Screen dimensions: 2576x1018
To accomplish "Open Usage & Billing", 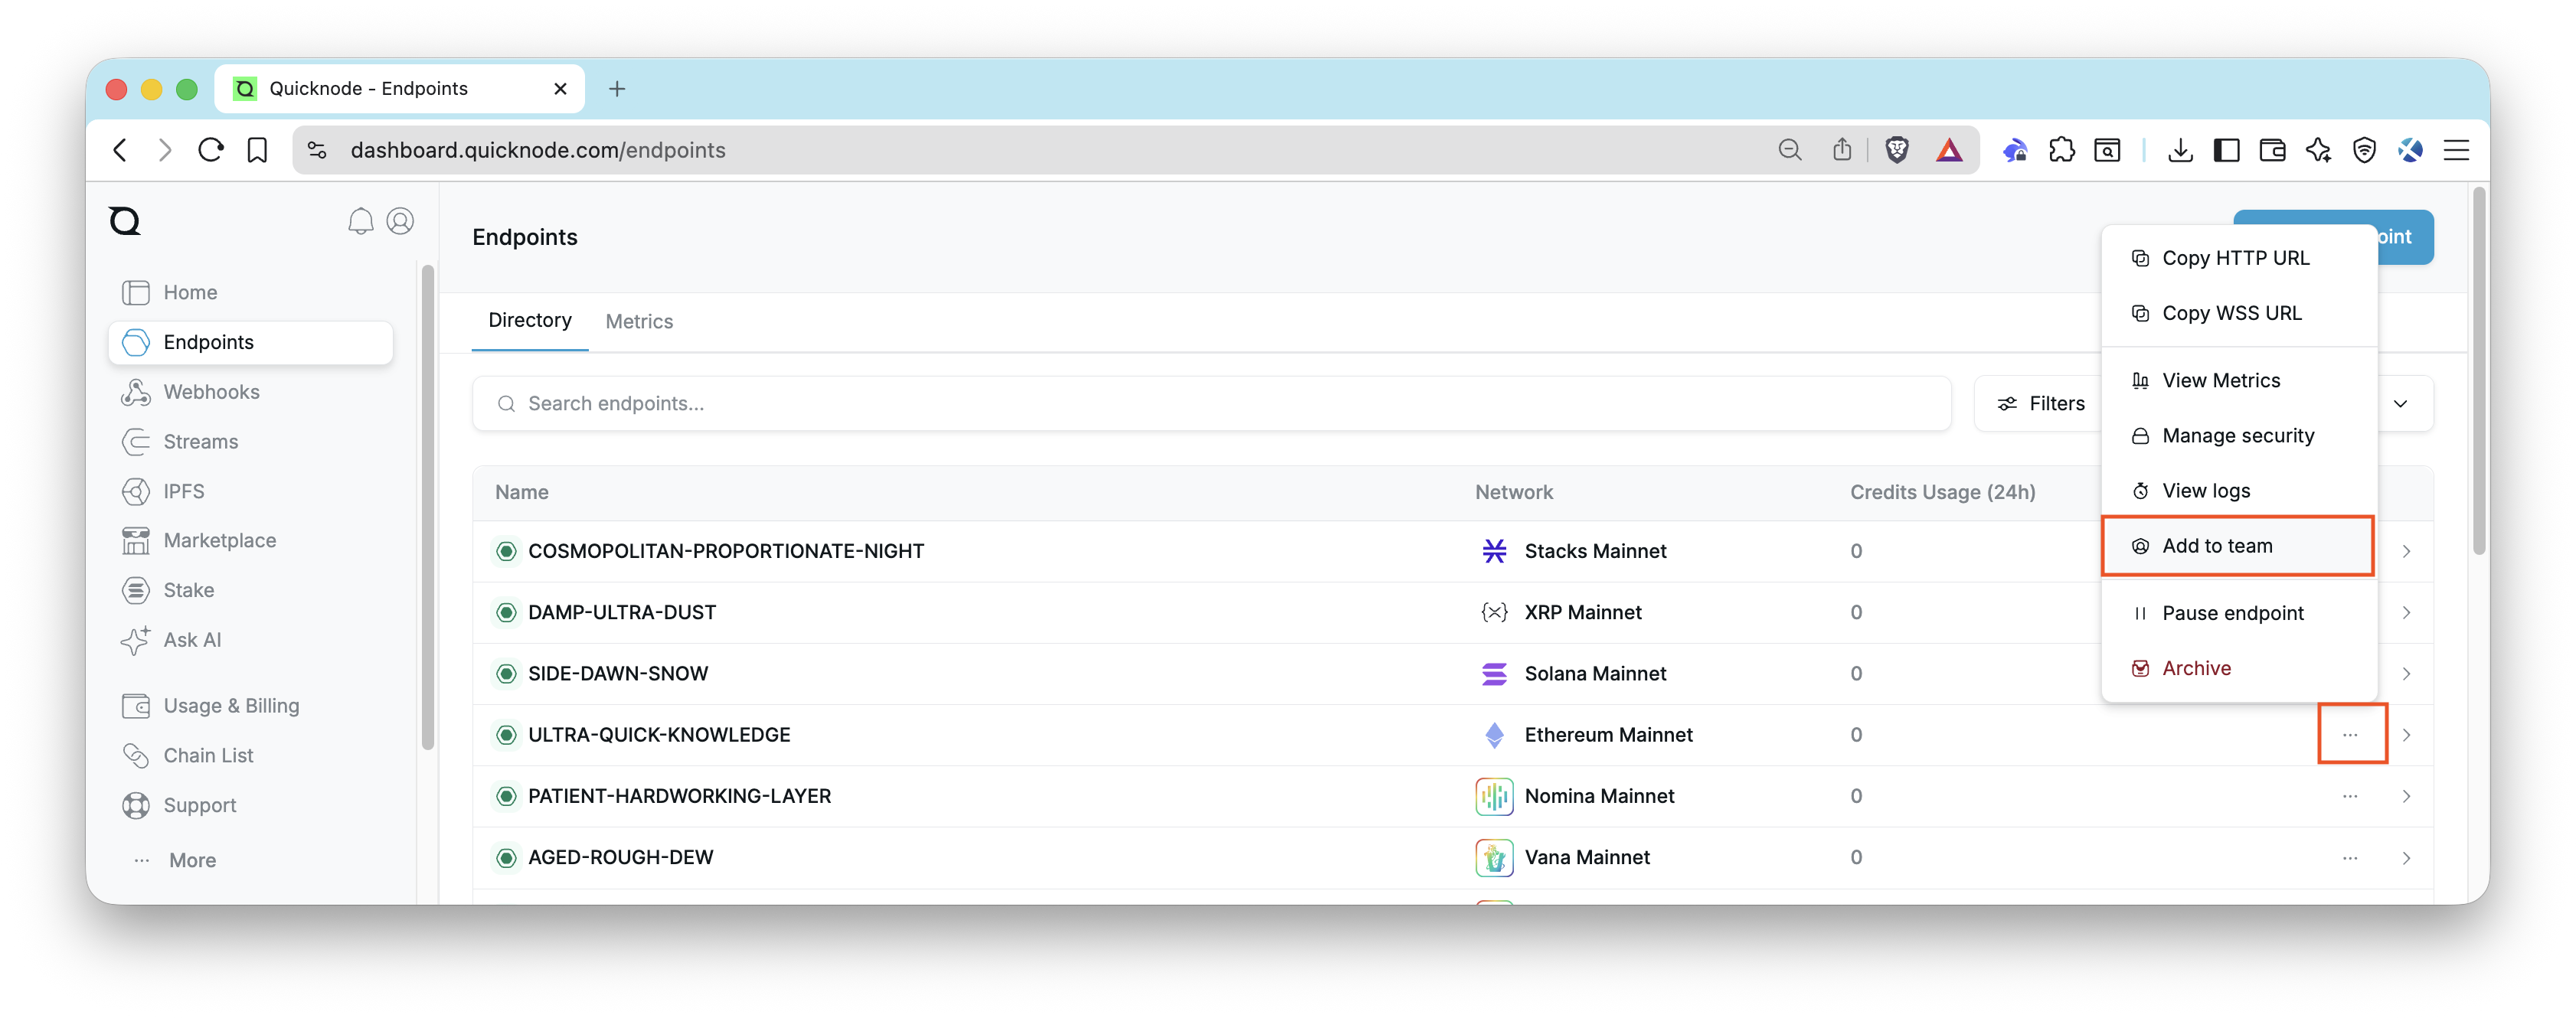I will pyautogui.click(x=231, y=705).
